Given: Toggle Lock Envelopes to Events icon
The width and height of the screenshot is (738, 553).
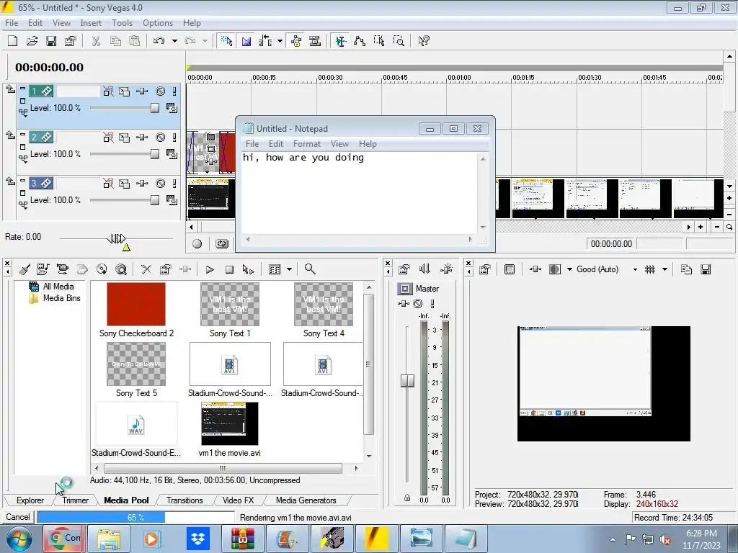Looking at the screenshot, I should point(296,41).
